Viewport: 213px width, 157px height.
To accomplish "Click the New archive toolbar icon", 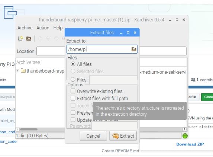I will [x=20, y=38].
